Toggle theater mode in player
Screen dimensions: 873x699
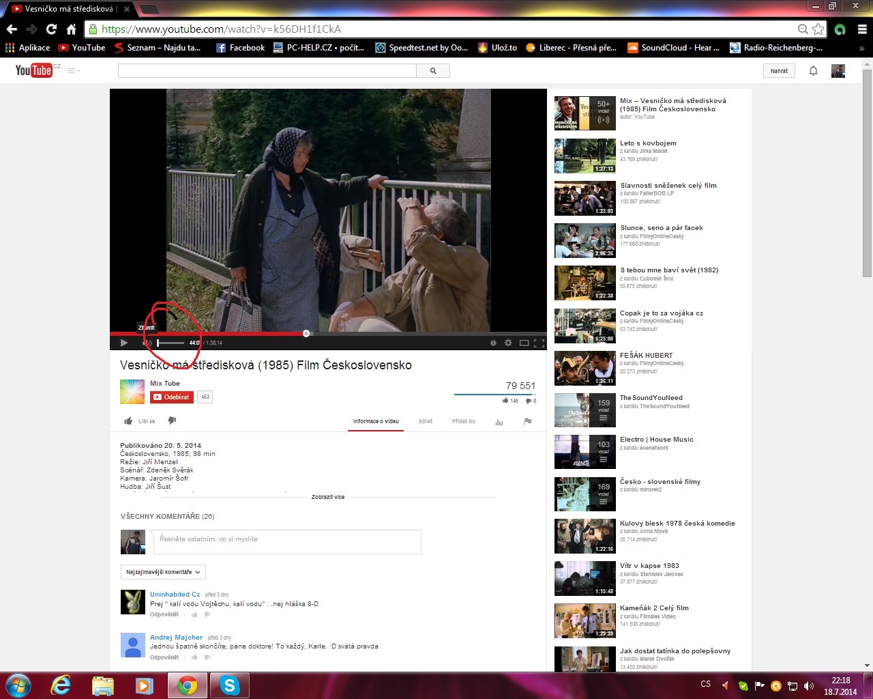(524, 343)
